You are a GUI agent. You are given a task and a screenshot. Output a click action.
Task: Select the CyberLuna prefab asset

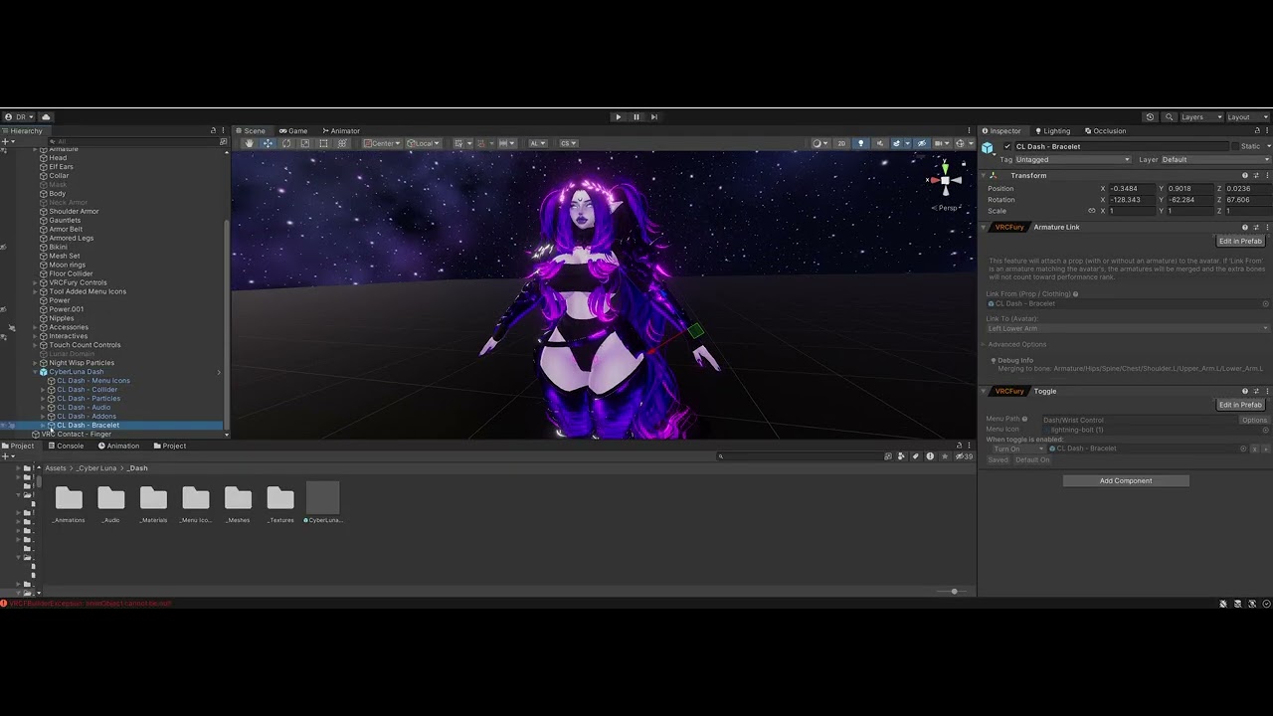(x=323, y=503)
